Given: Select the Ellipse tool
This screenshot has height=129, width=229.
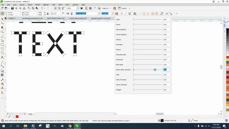Looking at the screenshot, I should 2,48.
